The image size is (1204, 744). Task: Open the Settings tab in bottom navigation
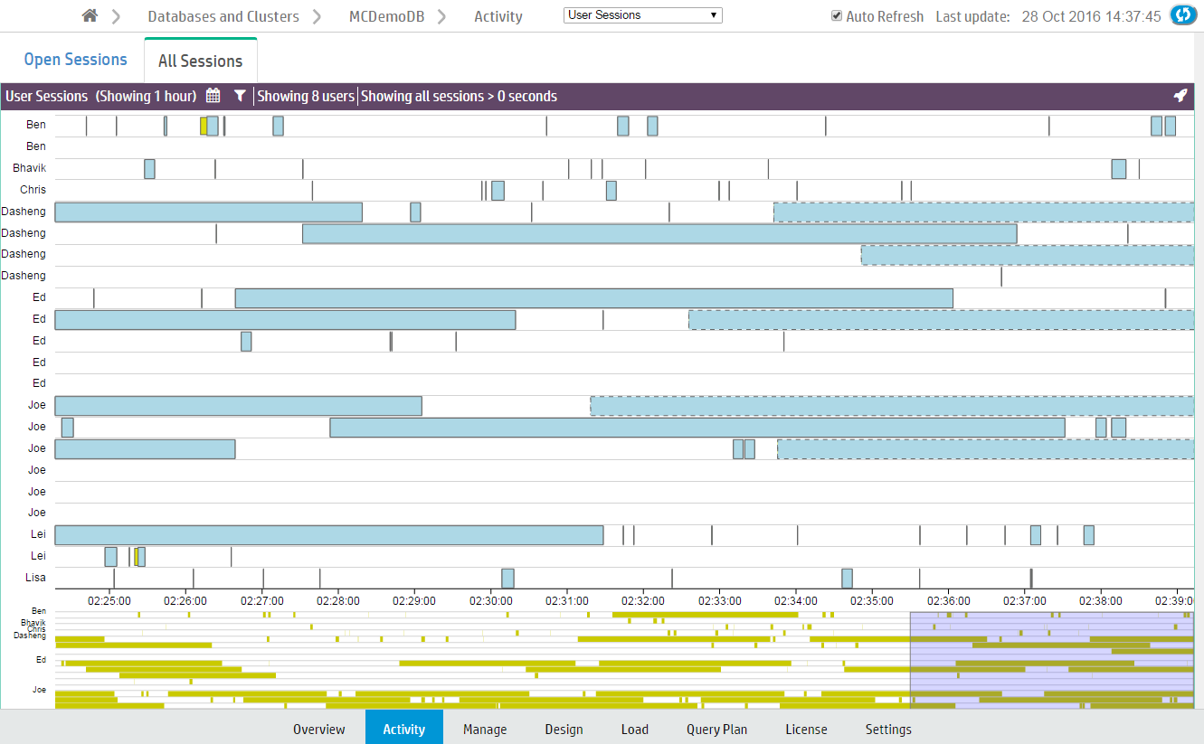point(888,729)
